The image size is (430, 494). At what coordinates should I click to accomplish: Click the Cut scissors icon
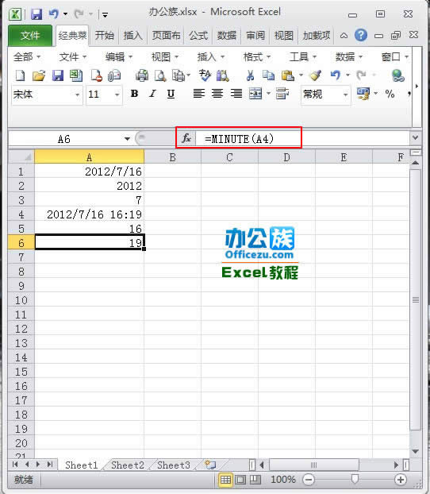coord(250,75)
